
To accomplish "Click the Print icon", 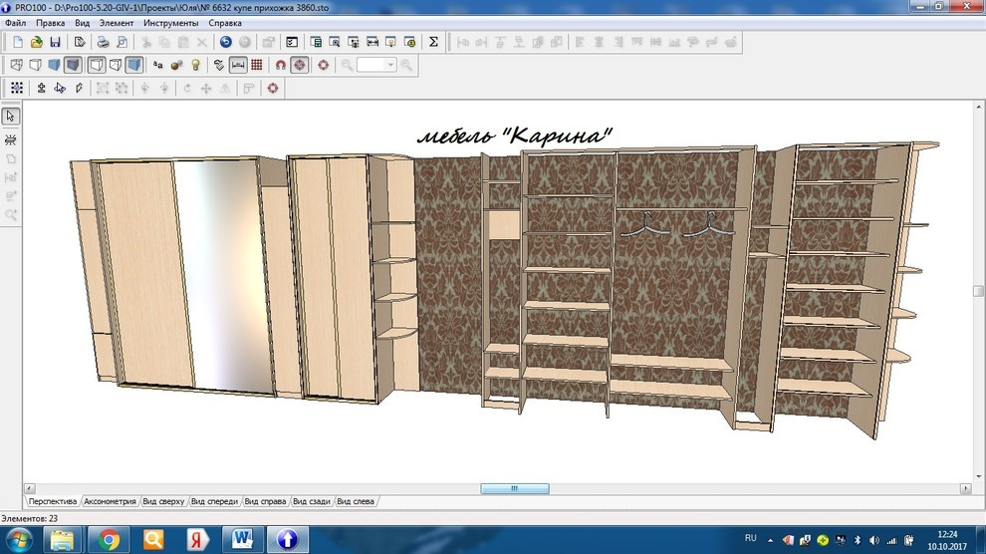I will (x=102, y=42).
